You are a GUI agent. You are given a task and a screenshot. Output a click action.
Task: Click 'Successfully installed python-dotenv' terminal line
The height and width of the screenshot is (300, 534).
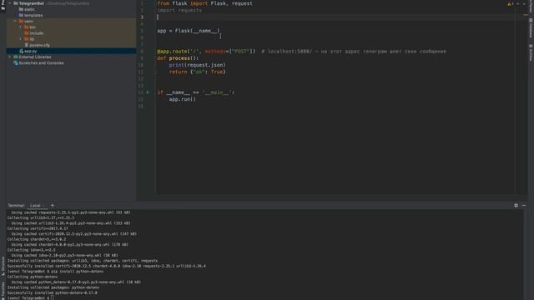coord(52,292)
